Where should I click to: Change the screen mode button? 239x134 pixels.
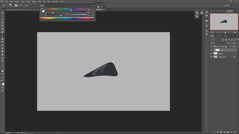(x=2, y=90)
